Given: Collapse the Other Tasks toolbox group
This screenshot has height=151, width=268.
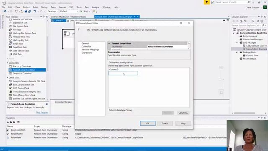Looking at the screenshot, I should (x=8, y=78).
